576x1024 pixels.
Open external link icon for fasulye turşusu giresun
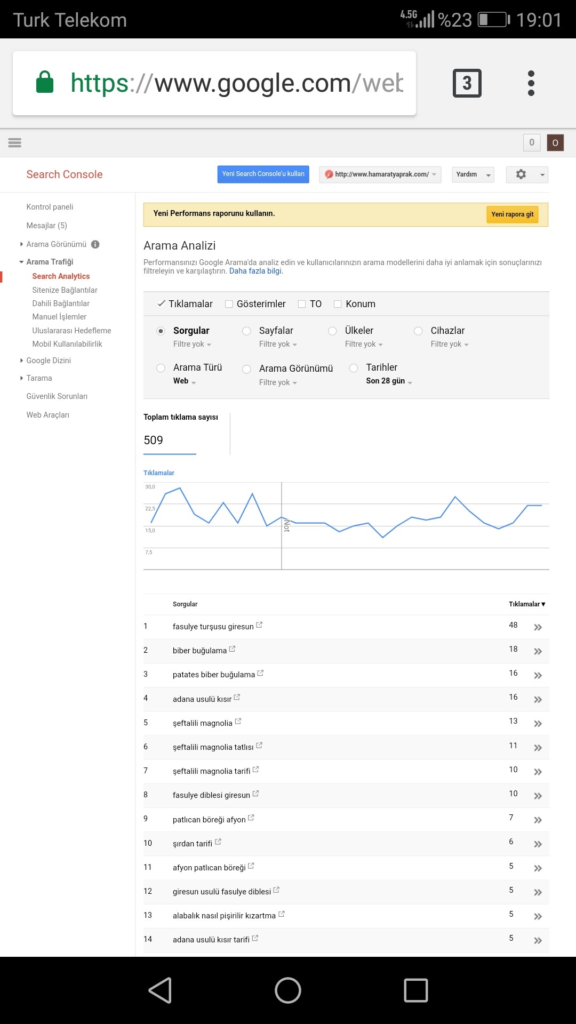click(x=259, y=625)
